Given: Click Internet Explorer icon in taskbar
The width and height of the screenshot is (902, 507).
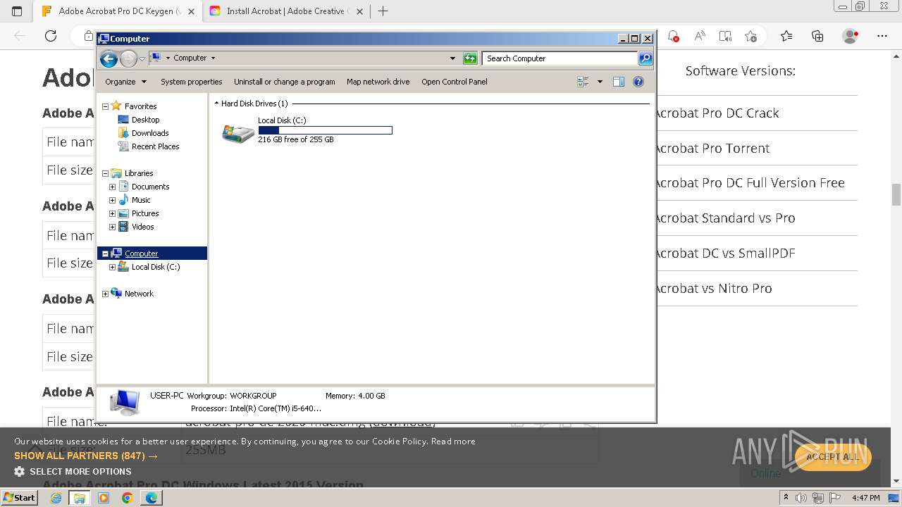Looking at the screenshot, I should (56, 498).
